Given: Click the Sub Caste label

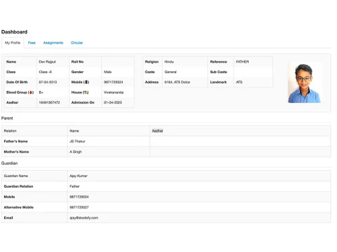Looking at the screenshot, I should click(218, 72).
